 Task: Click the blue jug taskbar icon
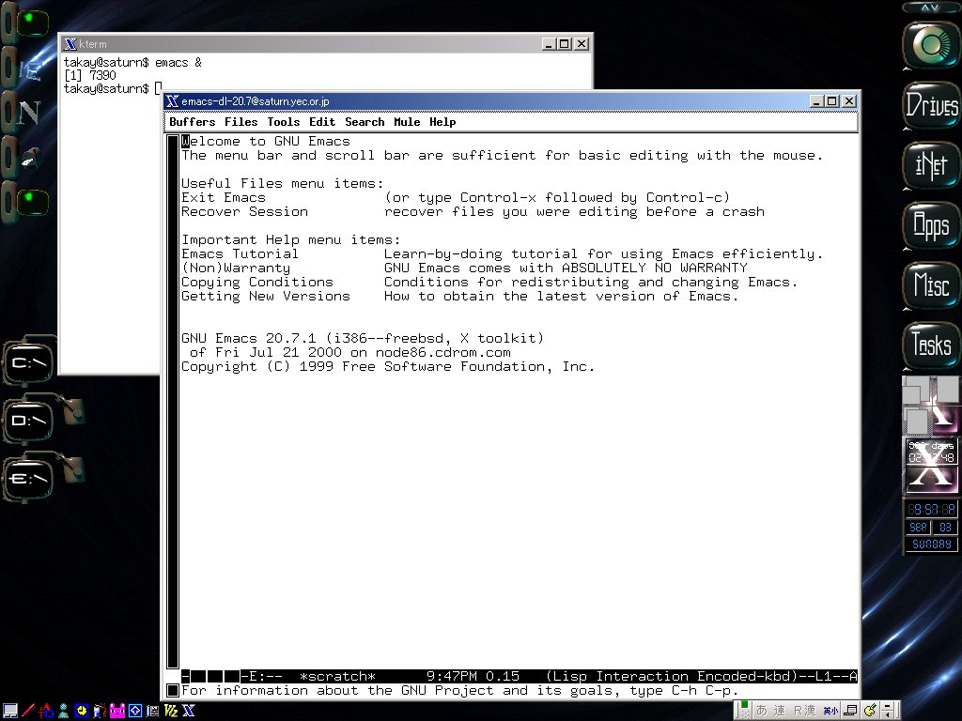[x=100, y=711]
